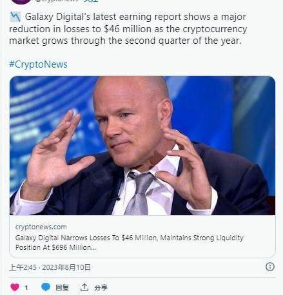Click the 上午2:45 timestamp
Screen dimensions: 283x295
tap(23, 267)
